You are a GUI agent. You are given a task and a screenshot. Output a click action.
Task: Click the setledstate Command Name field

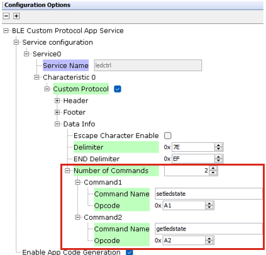tap(209, 194)
